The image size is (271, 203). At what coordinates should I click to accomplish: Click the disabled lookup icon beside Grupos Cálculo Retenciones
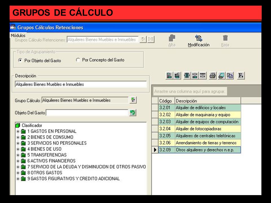tap(143, 39)
